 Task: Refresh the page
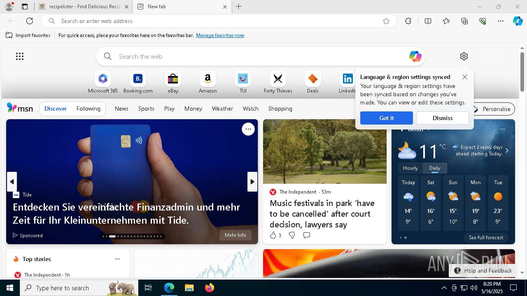coord(30,21)
